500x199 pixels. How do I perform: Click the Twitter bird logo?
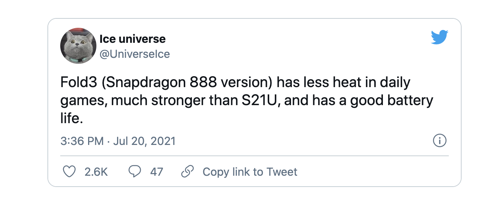(439, 38)
